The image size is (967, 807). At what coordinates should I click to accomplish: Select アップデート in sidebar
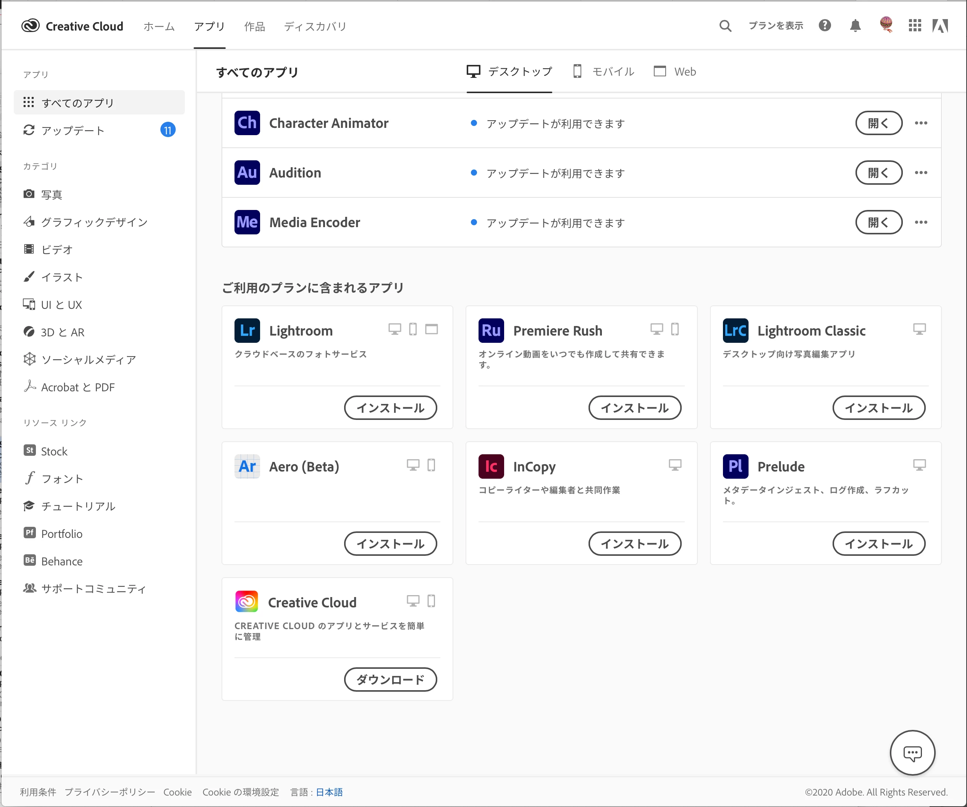73,131
